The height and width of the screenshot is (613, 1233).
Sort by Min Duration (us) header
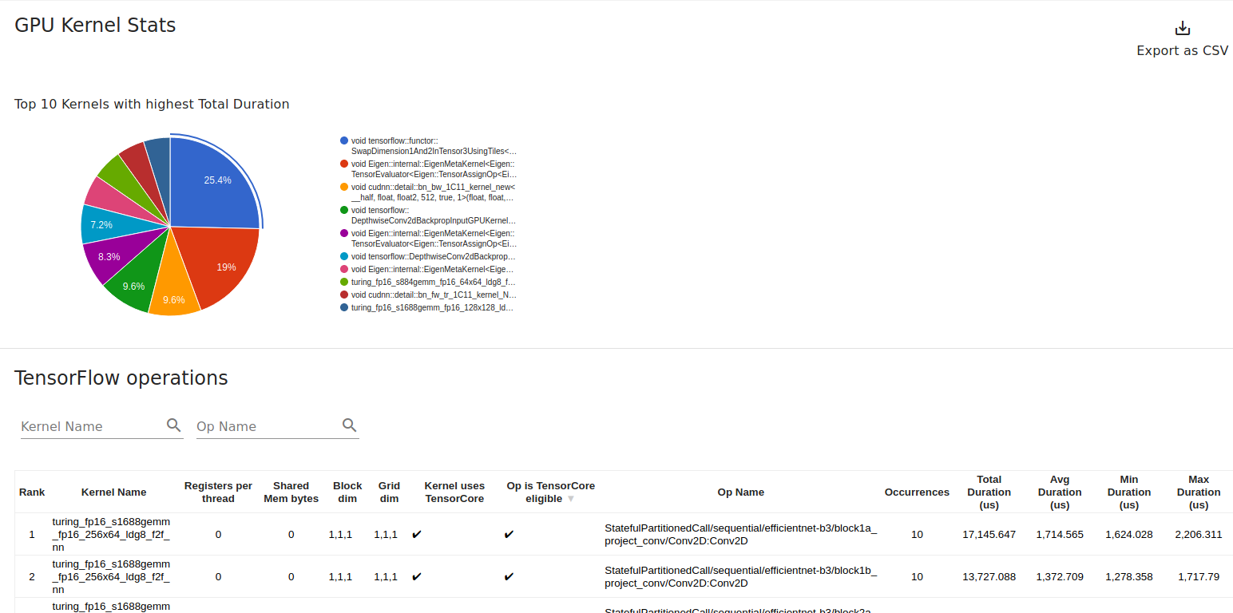pos(1129,492)
